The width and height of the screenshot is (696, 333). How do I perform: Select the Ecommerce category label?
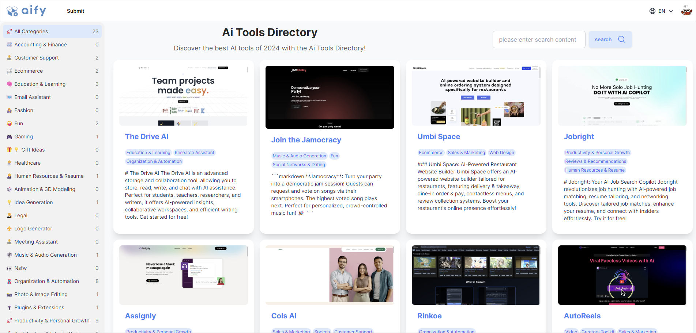click(29, 71)
